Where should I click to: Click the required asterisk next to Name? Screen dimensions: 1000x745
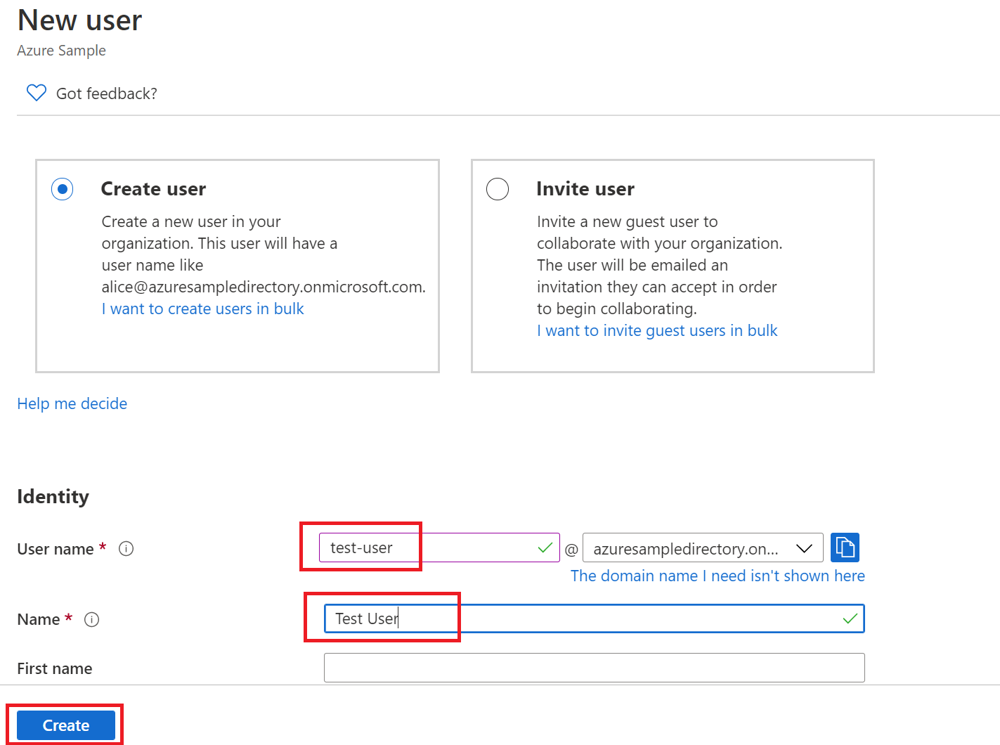pos(68,617)
